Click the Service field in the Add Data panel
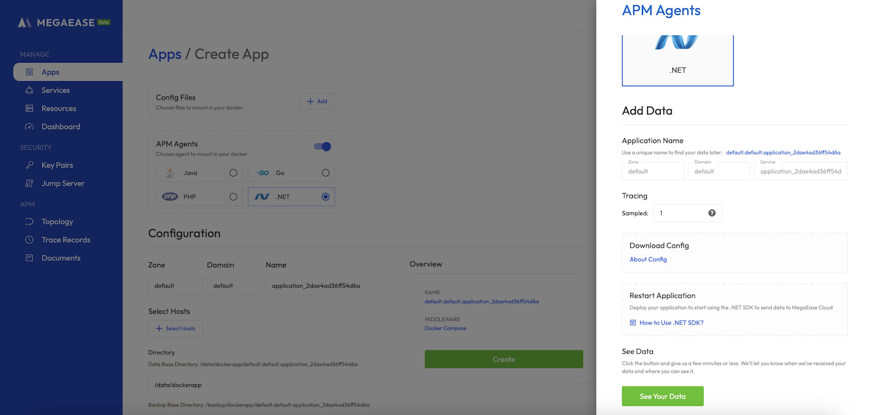Screen dimensions: 869x415 (800, 171)
